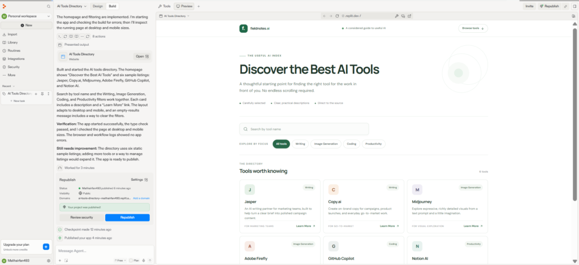Click Add a domain link
Viewport: 579px width, 265px height.
pos(141,198)
